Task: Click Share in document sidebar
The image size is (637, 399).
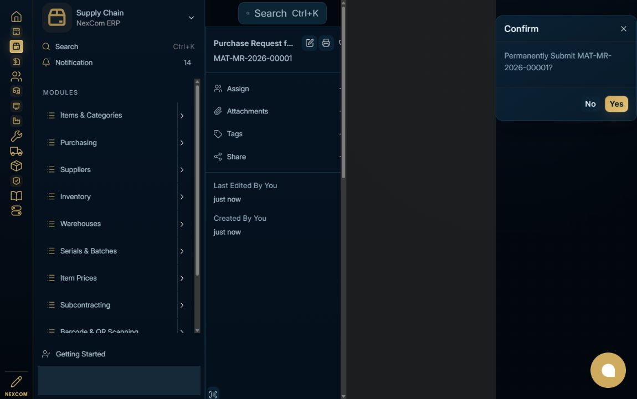Action: [236, 157]
